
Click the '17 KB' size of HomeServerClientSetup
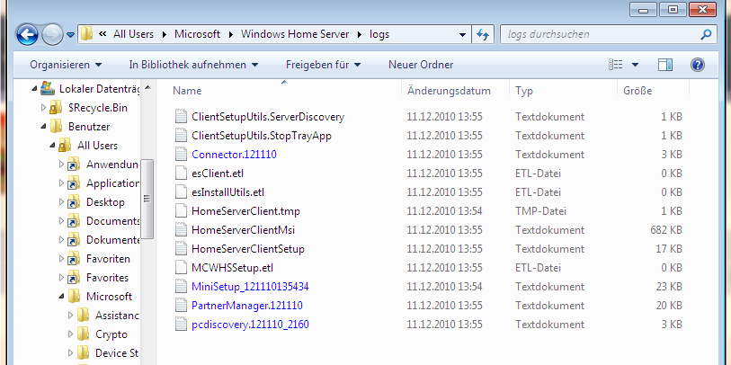pos(669,248)
